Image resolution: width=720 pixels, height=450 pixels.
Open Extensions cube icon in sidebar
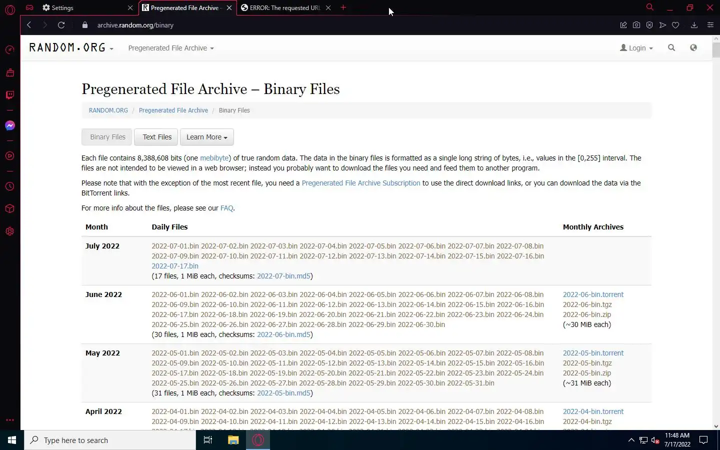[10, 209]
